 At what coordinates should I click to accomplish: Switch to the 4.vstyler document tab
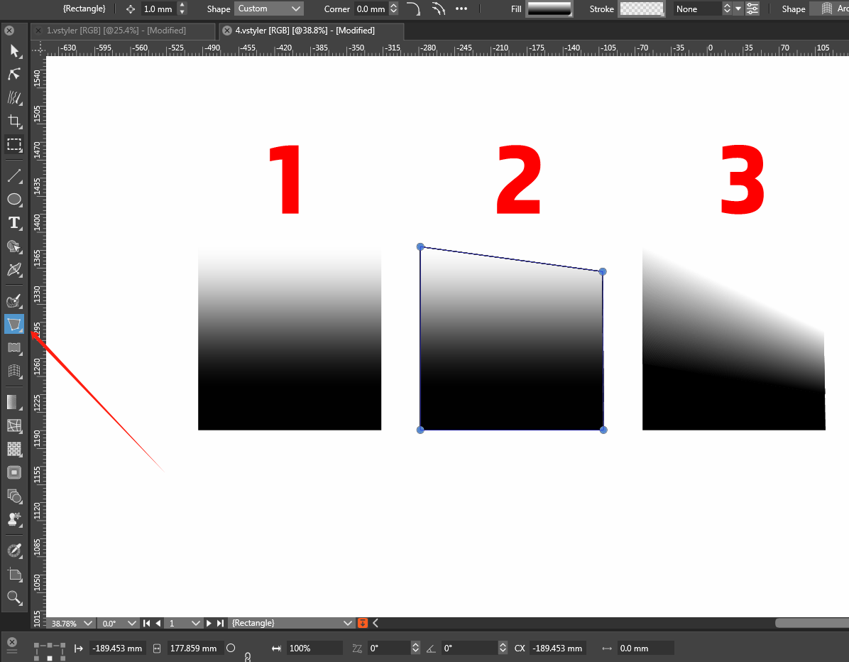[x=312, y=31]
